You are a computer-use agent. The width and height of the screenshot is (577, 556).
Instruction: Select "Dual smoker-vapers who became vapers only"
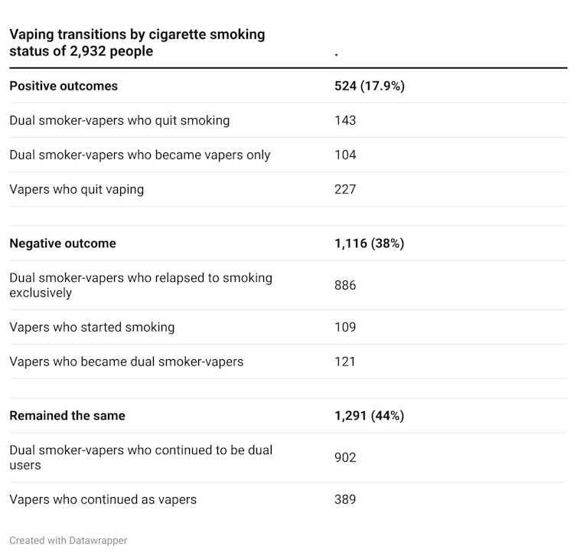(140, 155)
